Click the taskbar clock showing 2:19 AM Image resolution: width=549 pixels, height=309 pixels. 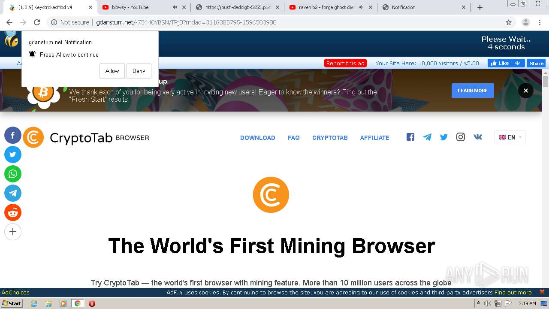(x=527, y=303)
